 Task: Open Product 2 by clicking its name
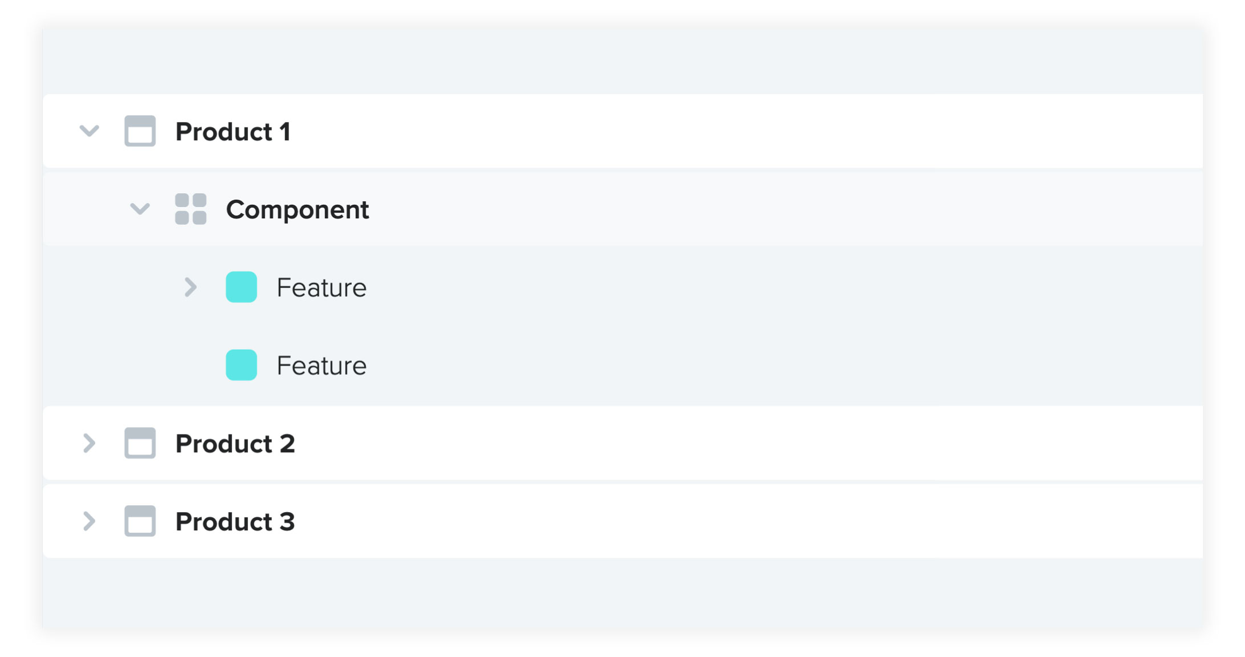(235, 444)
